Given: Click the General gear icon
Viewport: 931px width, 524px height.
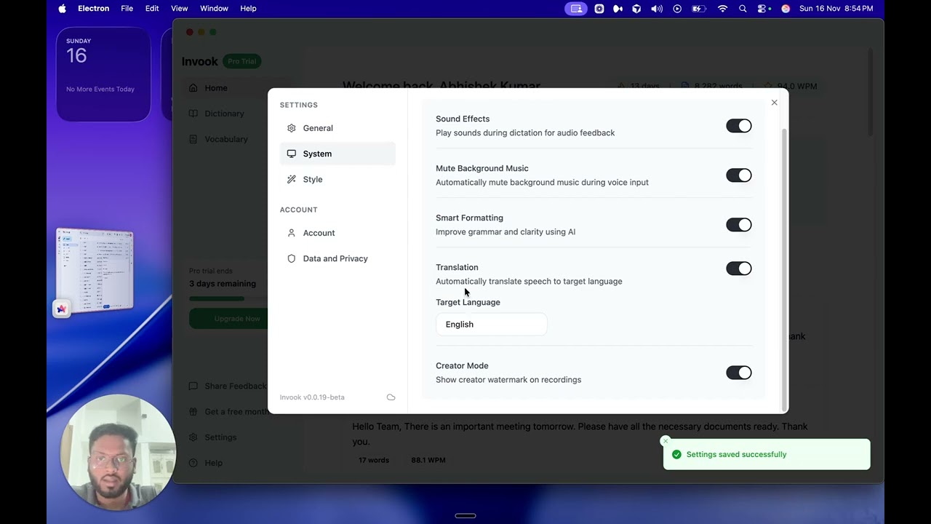Looking at the screenshot, I should (x=292, y=128).
